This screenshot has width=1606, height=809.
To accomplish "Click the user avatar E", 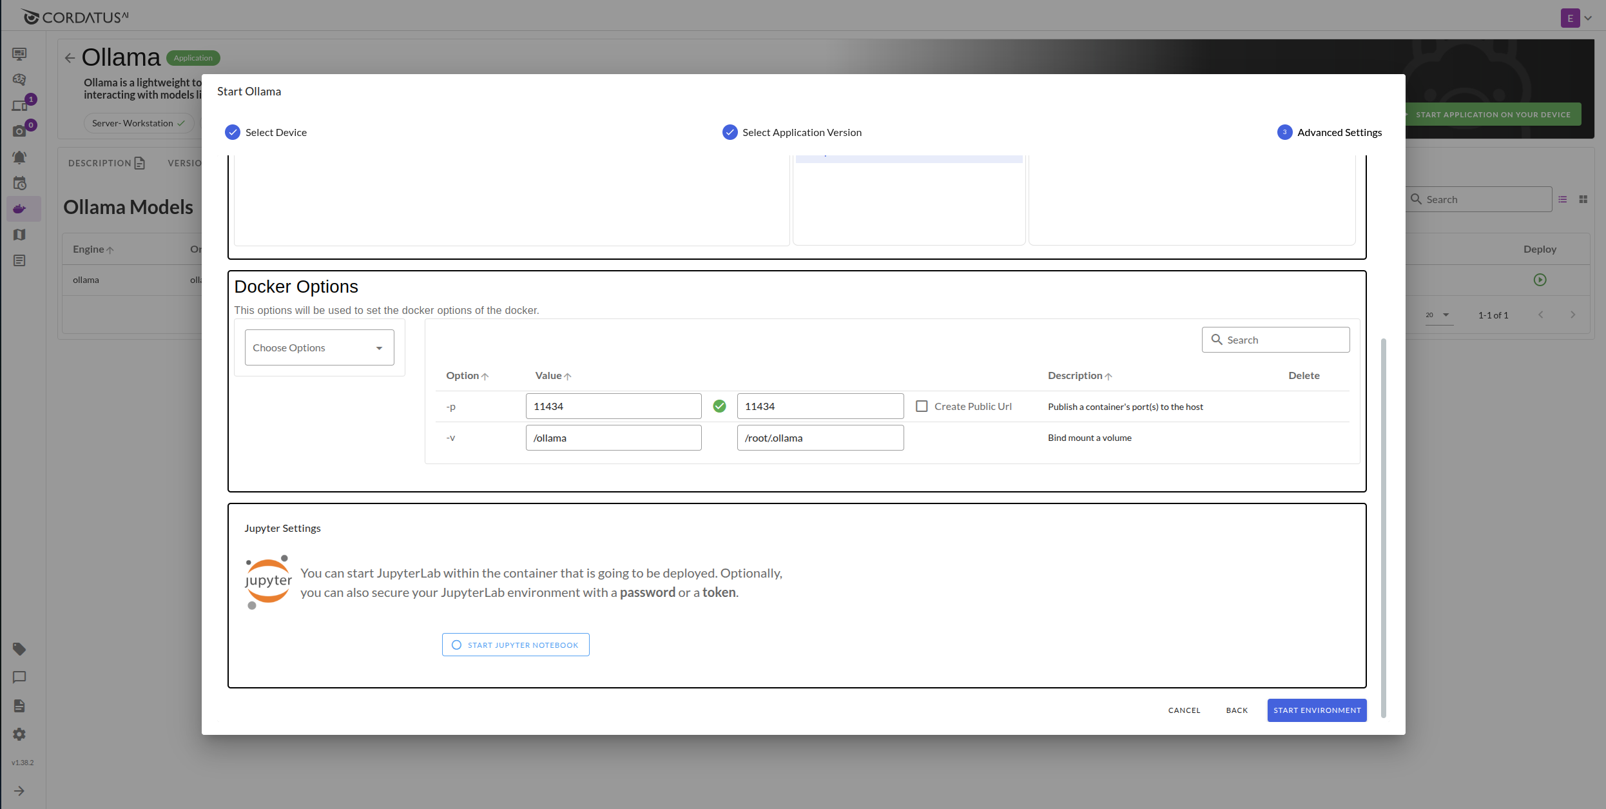I will tap(1570, 18).
